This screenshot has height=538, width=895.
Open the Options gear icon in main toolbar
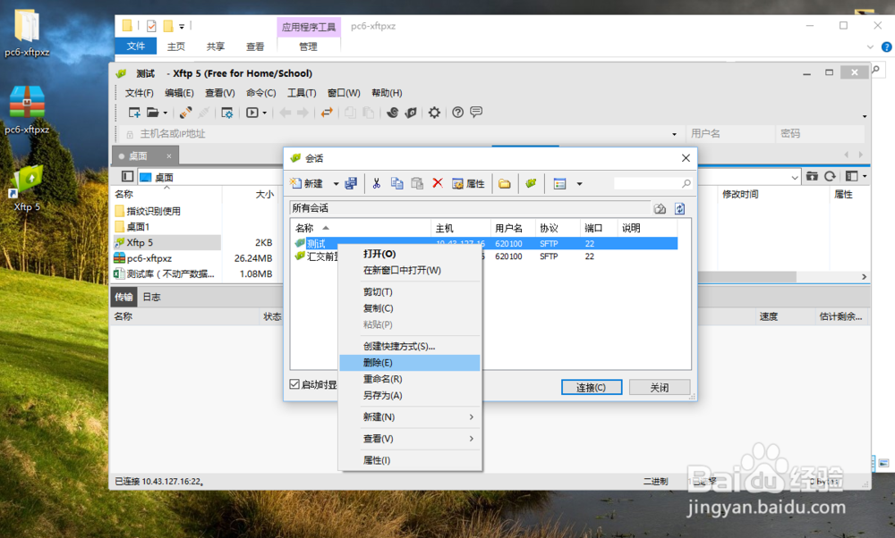[434, 113]
